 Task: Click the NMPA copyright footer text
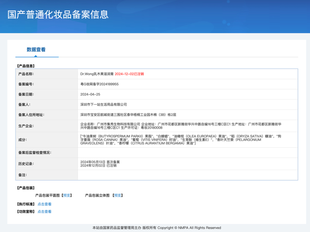tap(157, 228)
